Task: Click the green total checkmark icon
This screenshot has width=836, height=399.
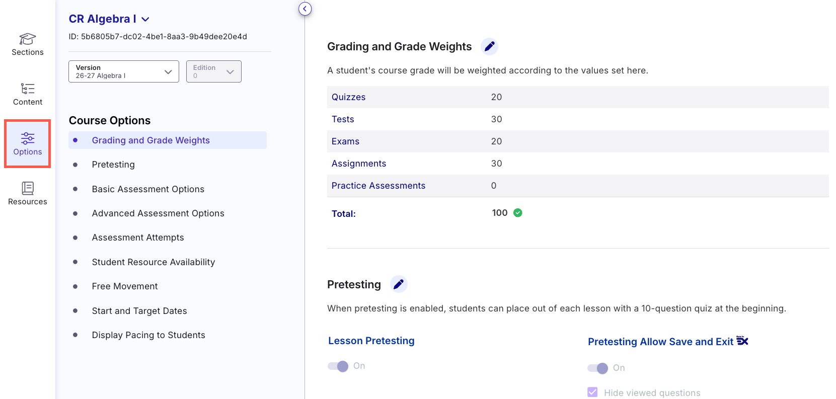Action: [x=517, y=213]
